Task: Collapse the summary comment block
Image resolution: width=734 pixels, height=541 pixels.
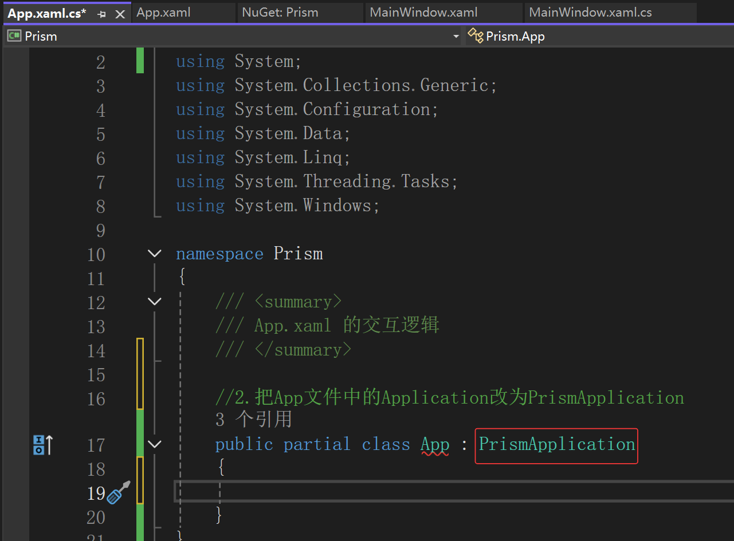Action: 155,301
